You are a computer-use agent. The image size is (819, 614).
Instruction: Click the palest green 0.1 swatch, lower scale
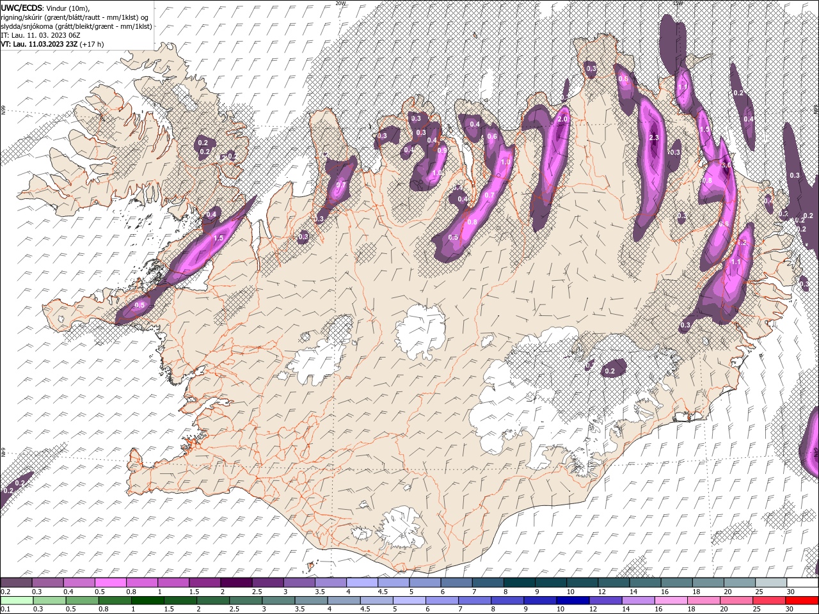(x=17, y=601)
